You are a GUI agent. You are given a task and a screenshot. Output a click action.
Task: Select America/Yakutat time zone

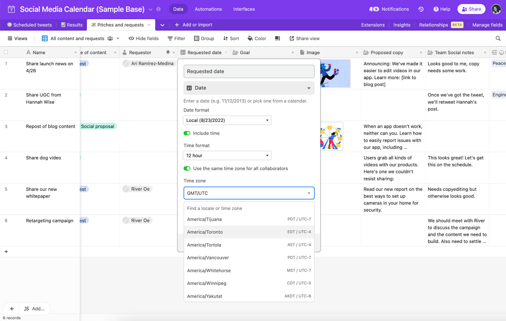point(249,296)
